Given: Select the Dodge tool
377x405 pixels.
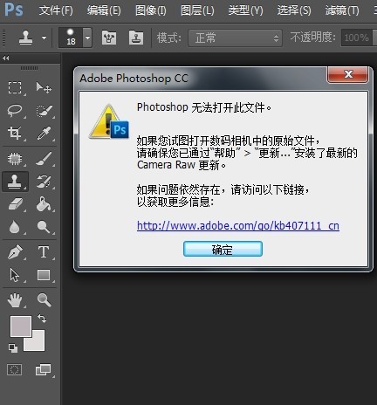Looking at the screenshot, I should point(44,227).
